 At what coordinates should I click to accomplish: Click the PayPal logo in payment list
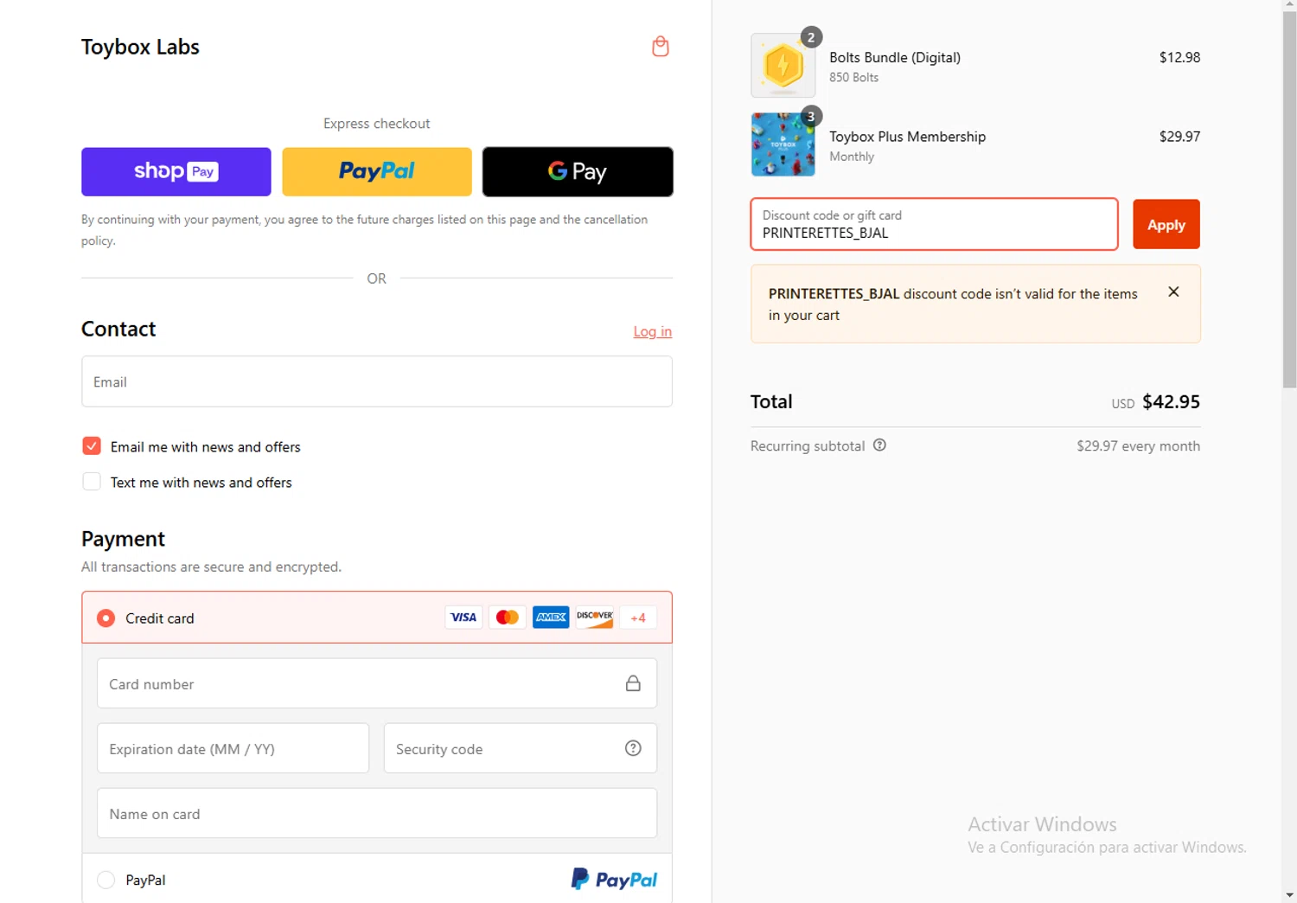coord(614,880)
